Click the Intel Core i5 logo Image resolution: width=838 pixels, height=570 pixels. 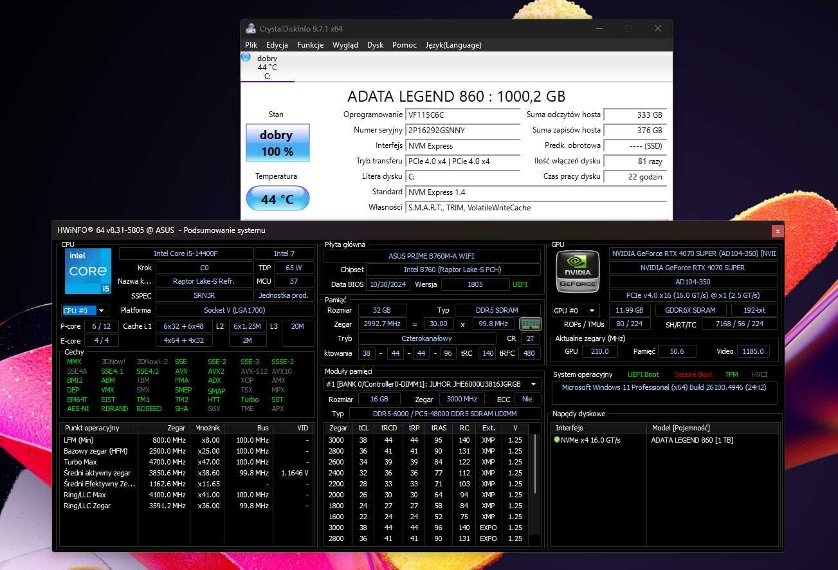click(87, 271)
